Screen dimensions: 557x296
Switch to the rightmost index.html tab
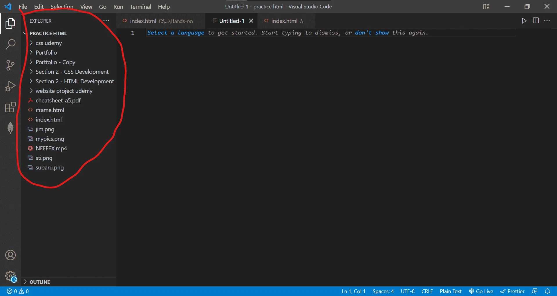(286, 21)
